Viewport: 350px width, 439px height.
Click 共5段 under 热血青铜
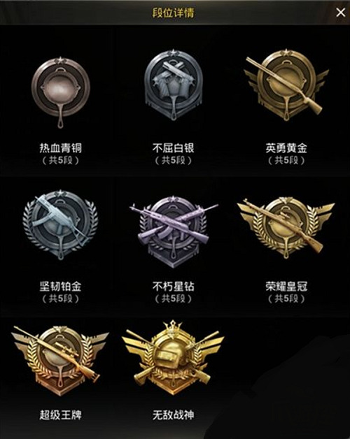(x=61, y=160)
